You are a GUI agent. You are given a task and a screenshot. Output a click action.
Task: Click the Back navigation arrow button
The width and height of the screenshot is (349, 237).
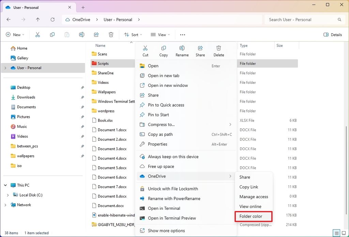coord(9,20)
